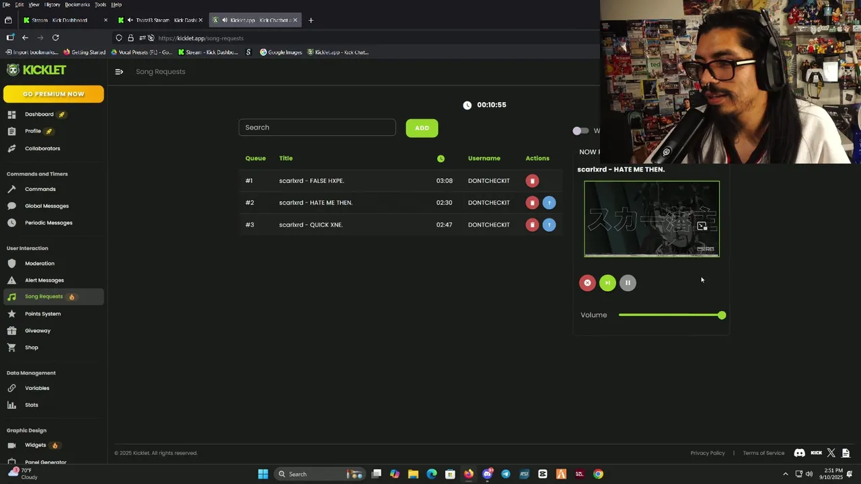
Task: Click DONTCHECKIT username in row #1
Action: pyautogui.click(x=489, y=181)
